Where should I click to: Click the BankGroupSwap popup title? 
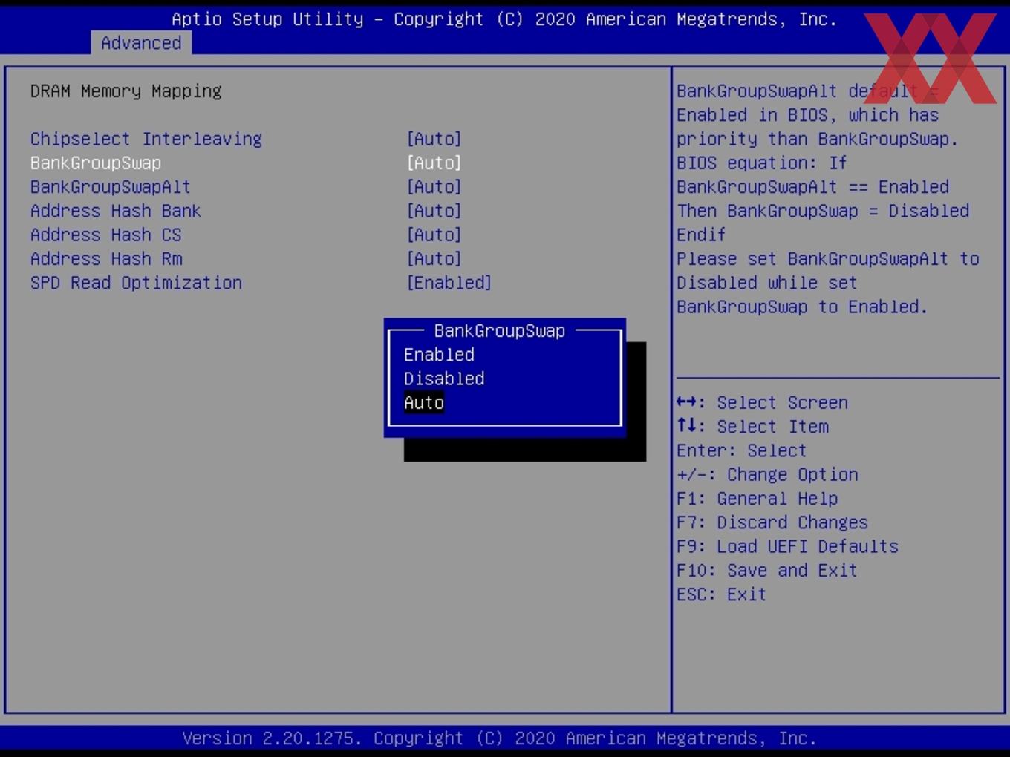tap(500, 331)
